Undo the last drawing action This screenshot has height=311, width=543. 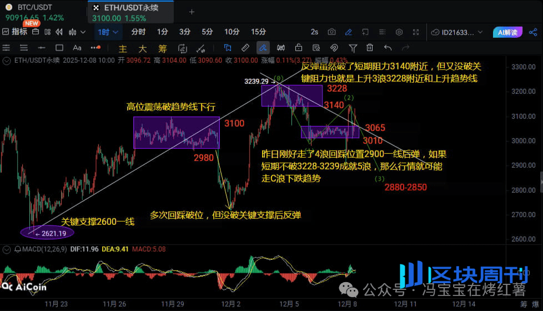[x=388, y=48]
